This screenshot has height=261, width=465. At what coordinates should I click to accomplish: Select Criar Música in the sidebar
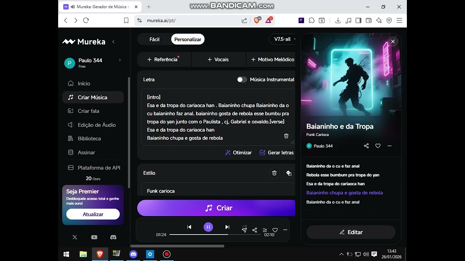[x=93, y=97]
